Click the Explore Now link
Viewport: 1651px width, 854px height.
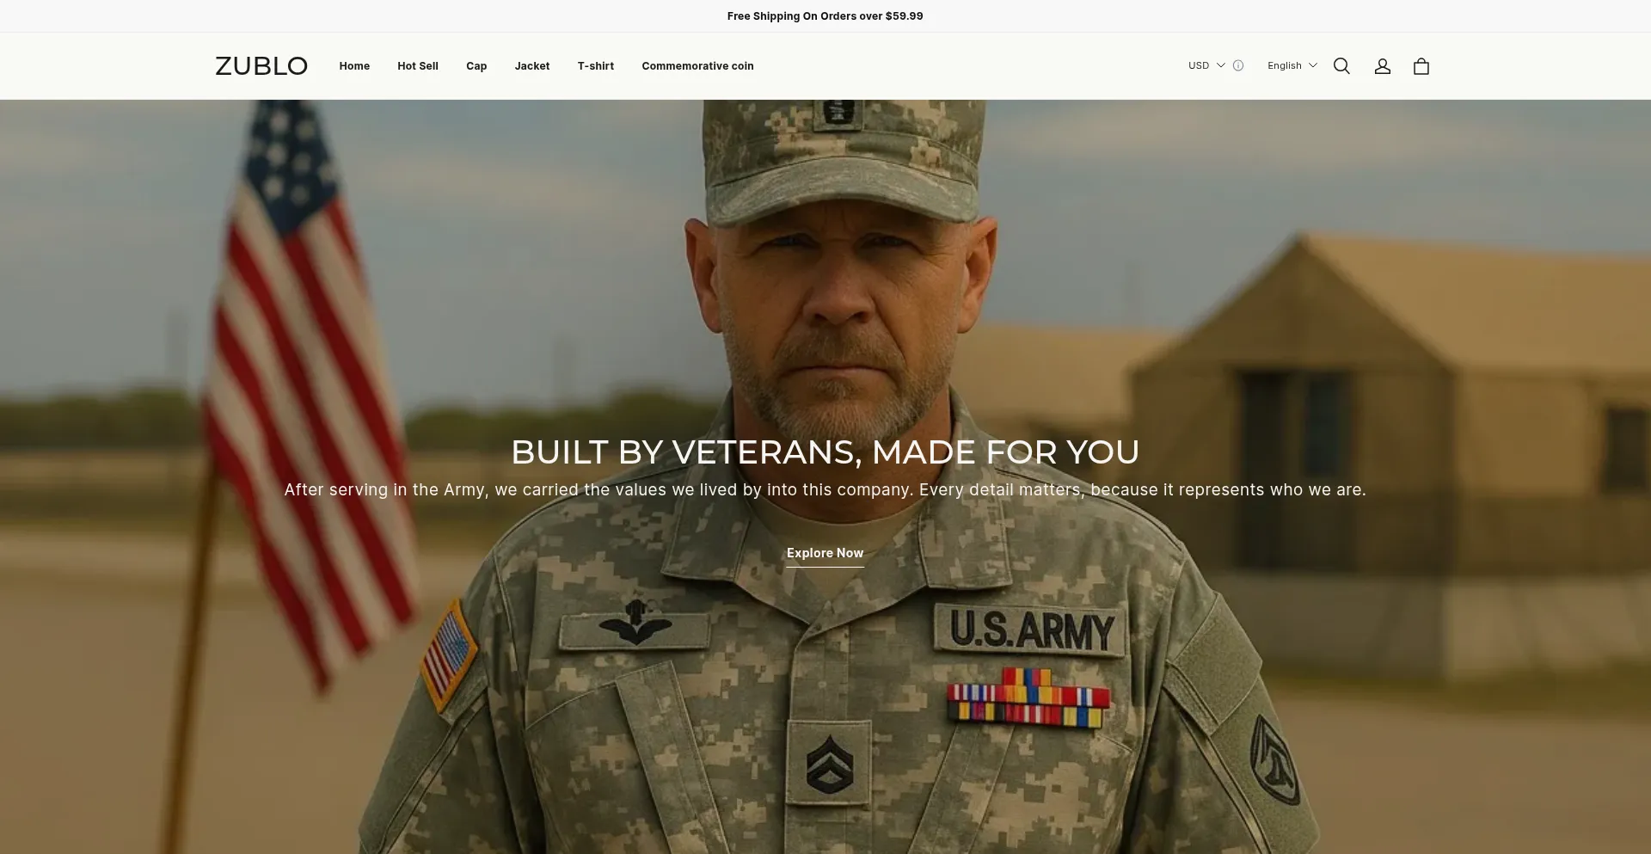825,554
